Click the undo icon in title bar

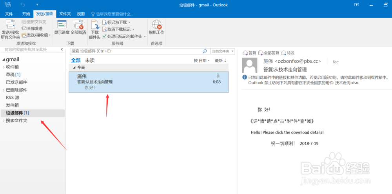(23, 4)
